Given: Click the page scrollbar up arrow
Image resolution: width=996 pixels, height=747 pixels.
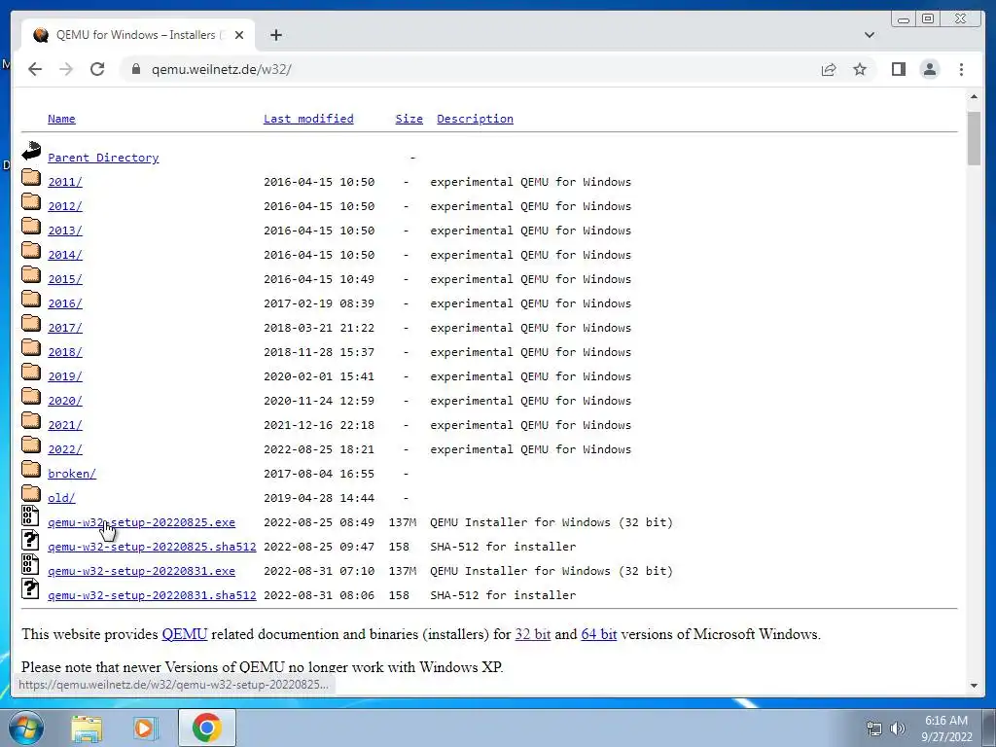Looking at the screenshot, I should 974,96.
